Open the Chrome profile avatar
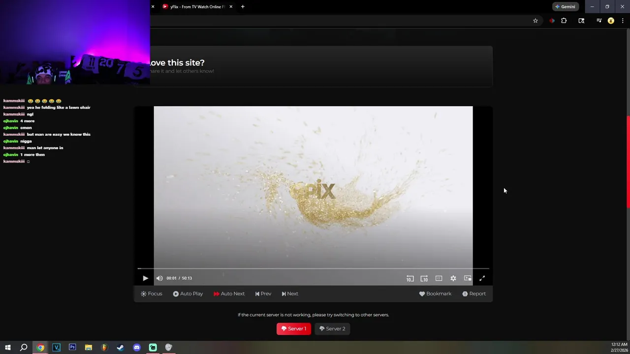This screenshot has height=354, width=630. pos(611,21)
